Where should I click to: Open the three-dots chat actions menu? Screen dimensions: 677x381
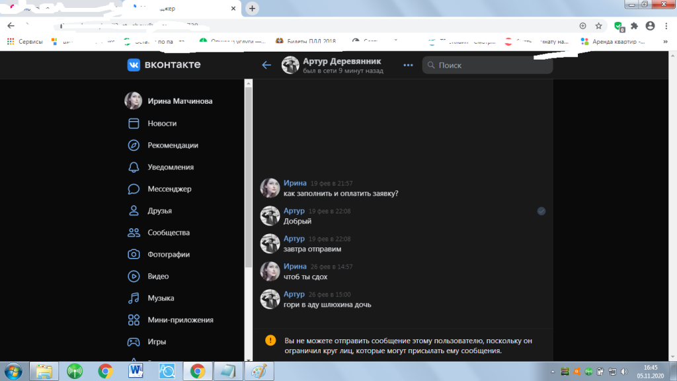pos(408,65)
